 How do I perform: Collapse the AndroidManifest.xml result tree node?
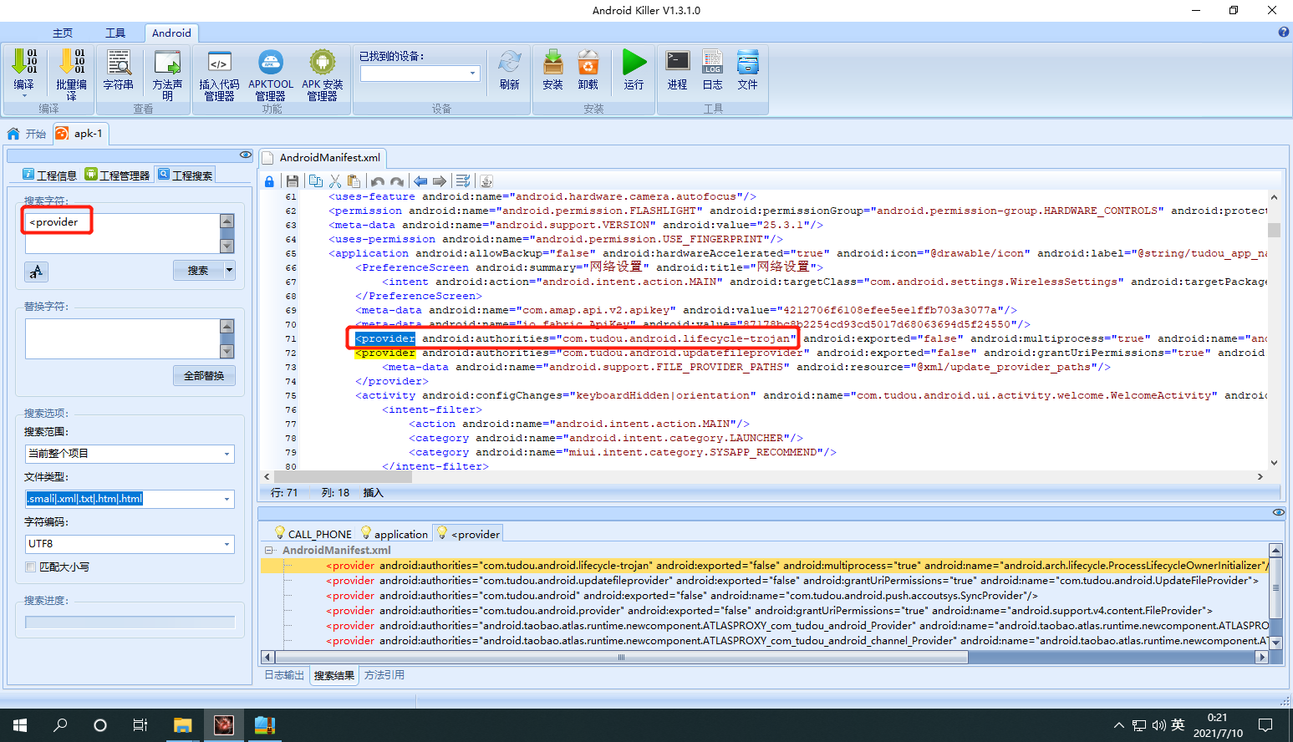[269, 550]
